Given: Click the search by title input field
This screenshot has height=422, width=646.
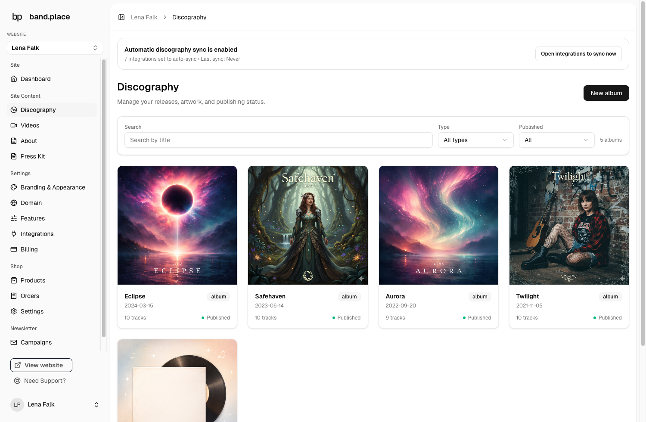Looking at the screenshot, I should coord(278,140).
